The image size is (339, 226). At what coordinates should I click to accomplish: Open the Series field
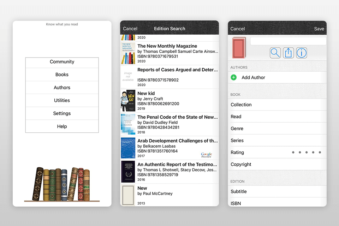[277, 140]
